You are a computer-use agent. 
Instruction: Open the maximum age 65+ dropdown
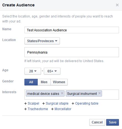point(52,71)
